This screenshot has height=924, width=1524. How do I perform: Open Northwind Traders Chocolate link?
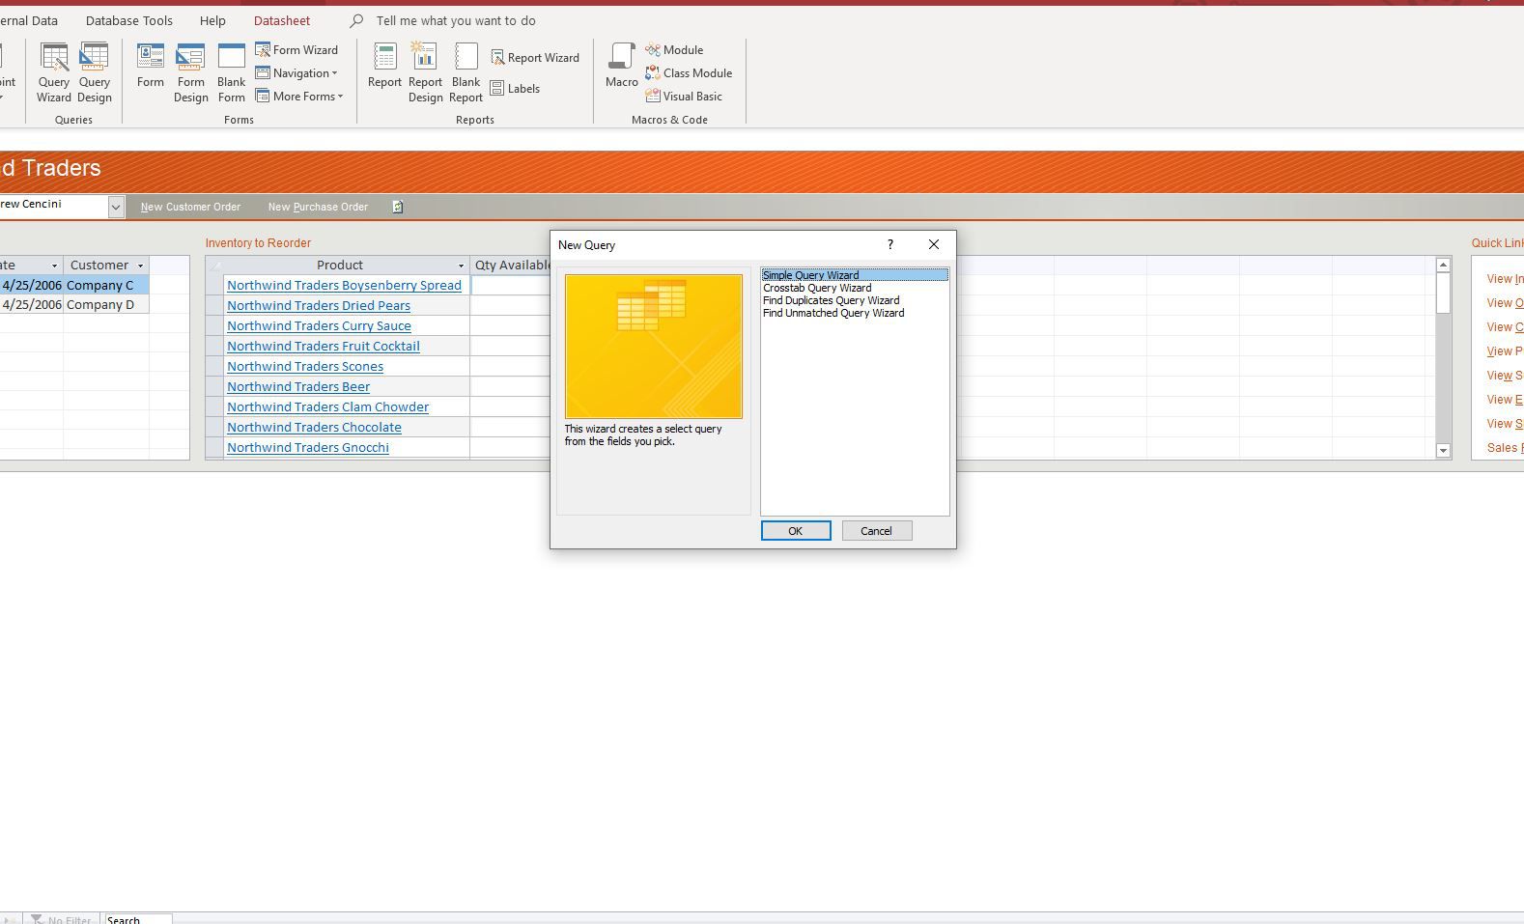point(314,427)
